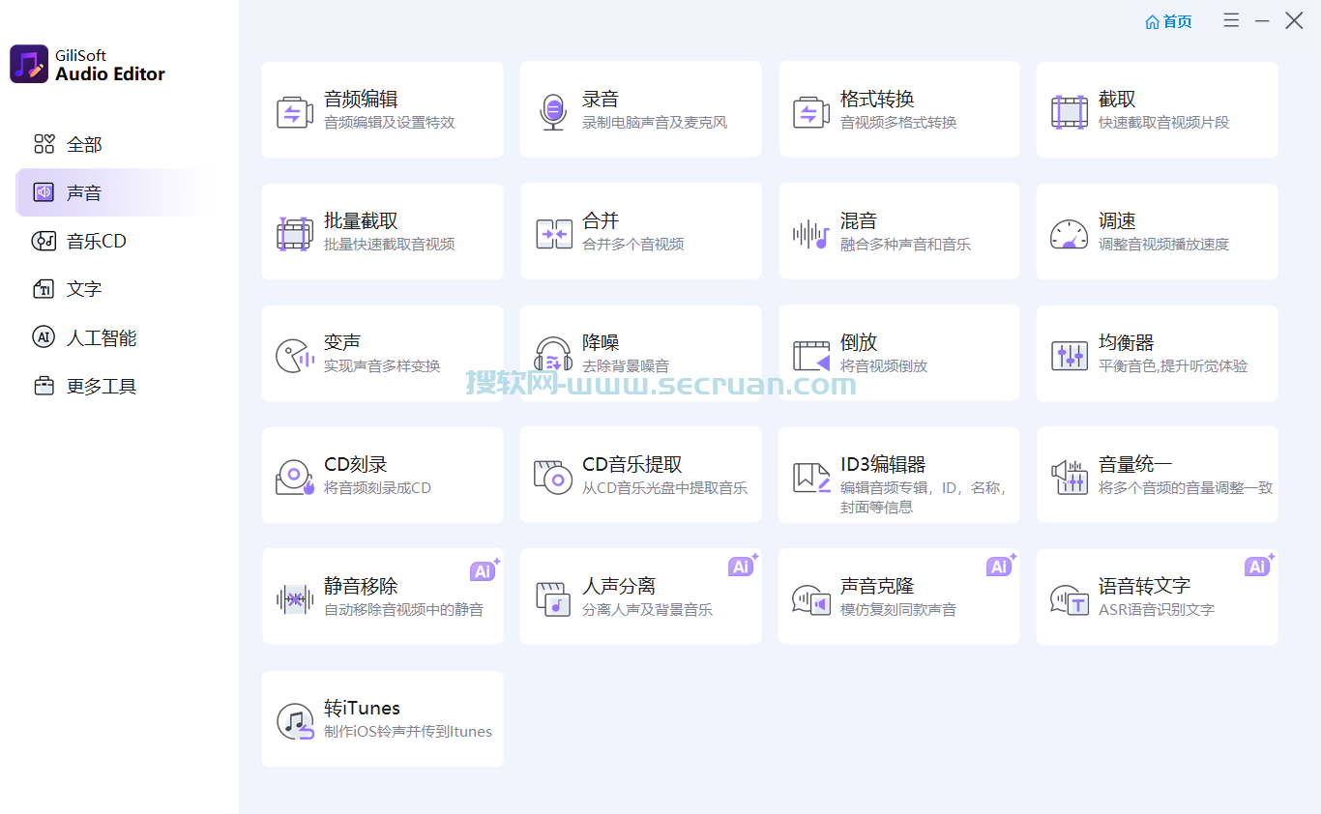Click 自动移除音视频中的静音 description
The height and width of the screenshot is (814, 1321).
point(403,610)
